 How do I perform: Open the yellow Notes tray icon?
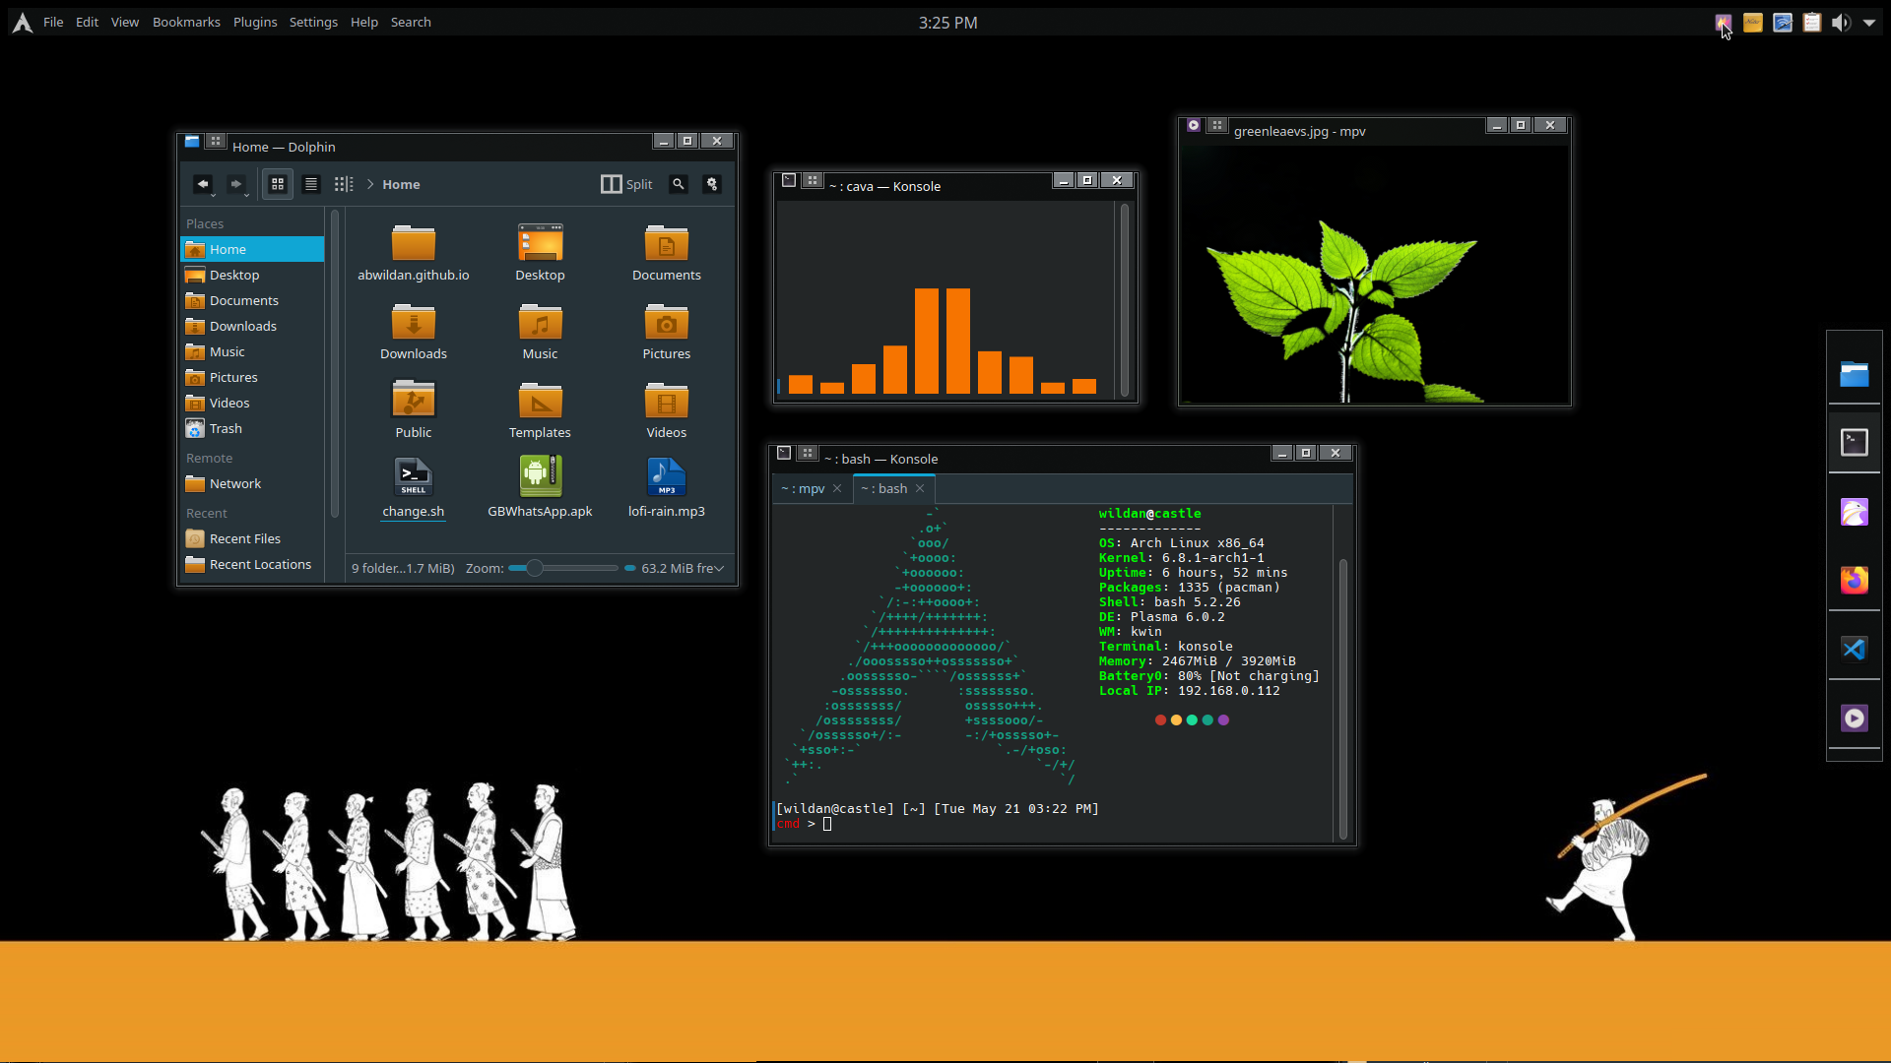coord(1753,22)
